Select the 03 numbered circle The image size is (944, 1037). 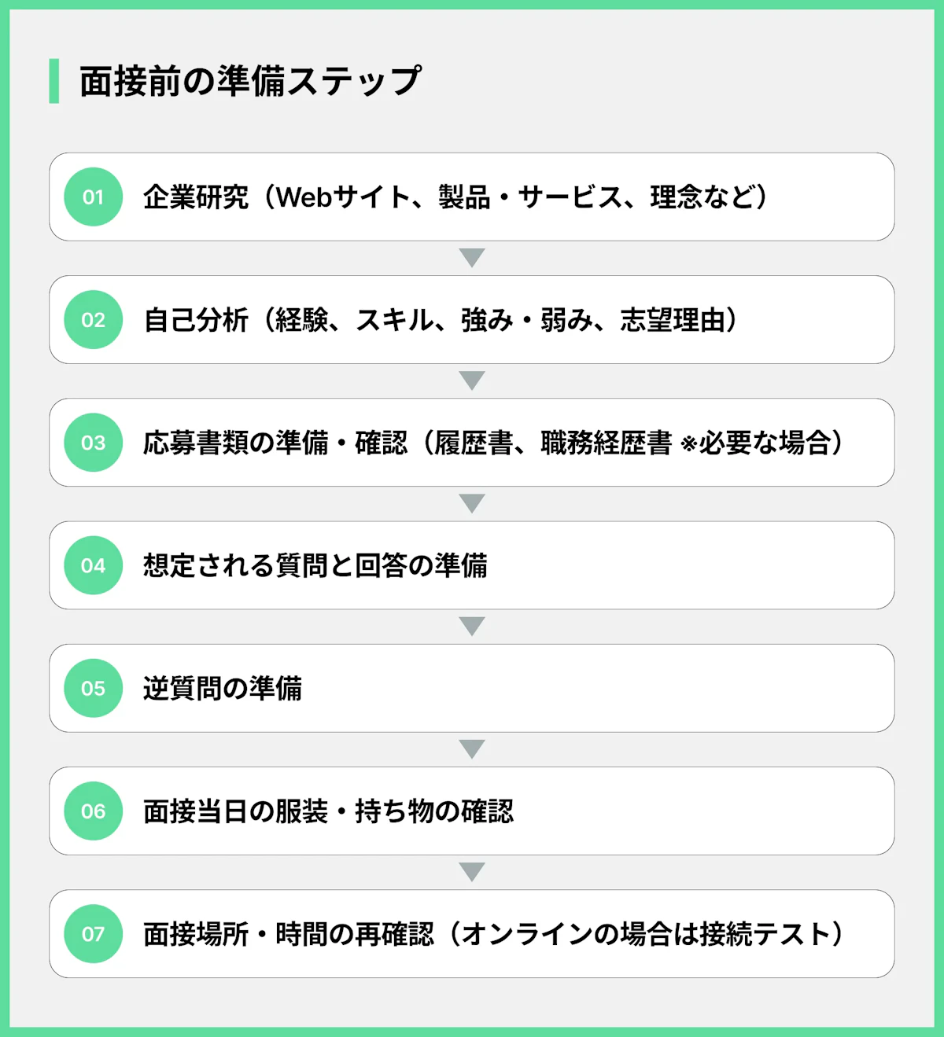pyautogui.click(x=93, y=443)
